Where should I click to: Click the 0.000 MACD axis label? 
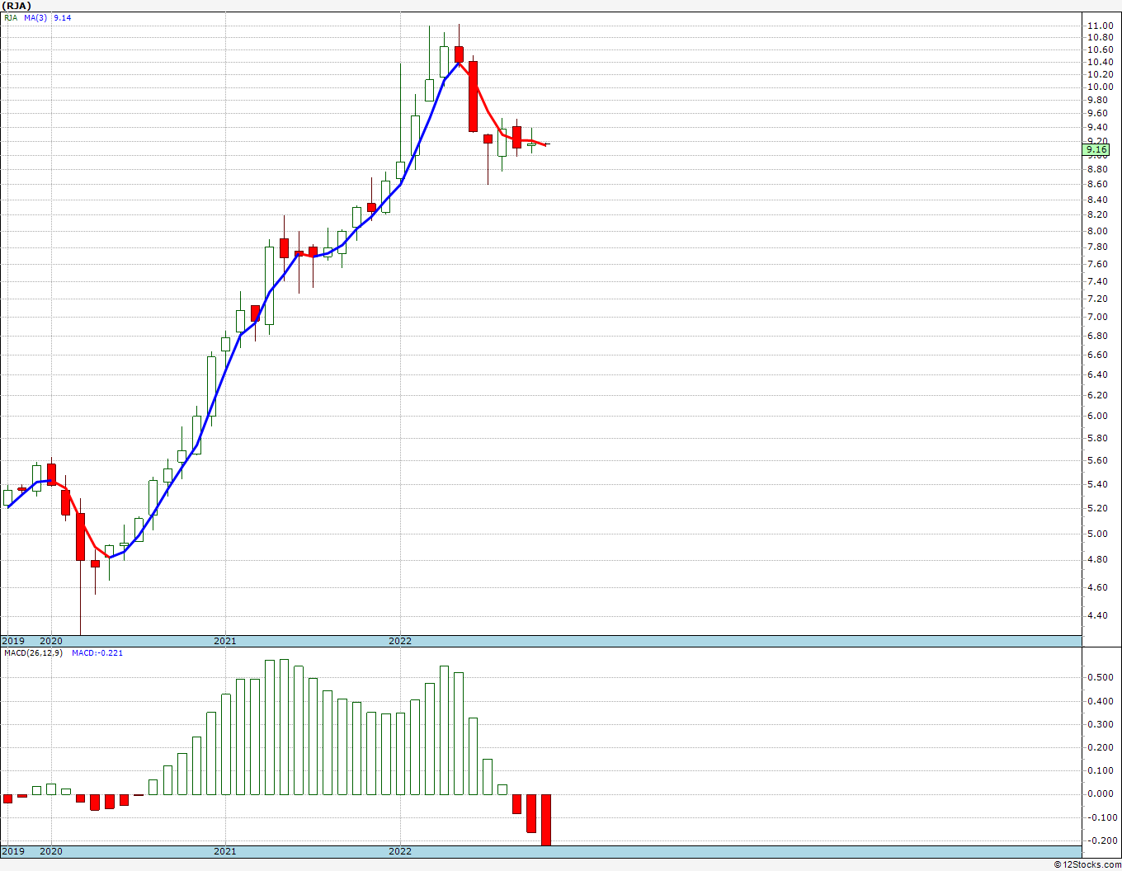[1101, 793]
